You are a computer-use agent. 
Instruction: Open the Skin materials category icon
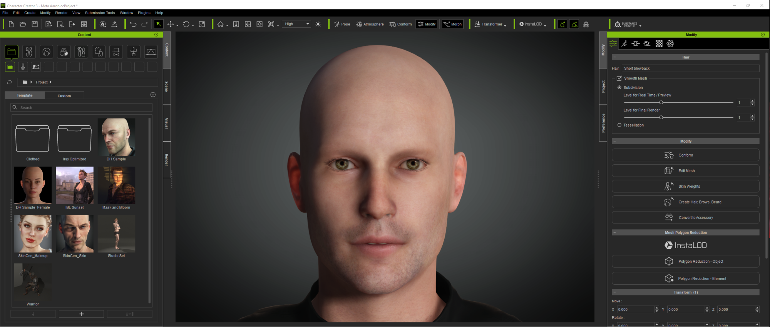coord(64,52)
